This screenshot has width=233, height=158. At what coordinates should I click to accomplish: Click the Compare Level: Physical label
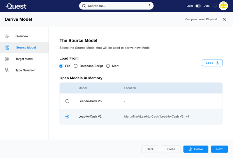pos(201,19)
